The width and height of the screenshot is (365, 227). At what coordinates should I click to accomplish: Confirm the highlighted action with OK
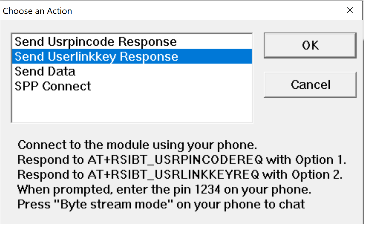coord(310,45)
